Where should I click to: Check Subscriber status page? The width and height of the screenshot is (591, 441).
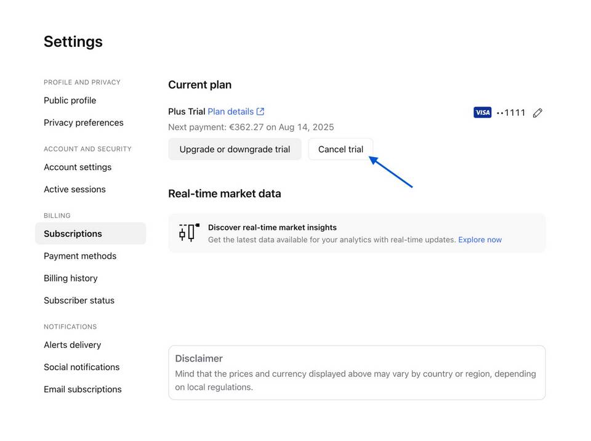coord(79,301)
